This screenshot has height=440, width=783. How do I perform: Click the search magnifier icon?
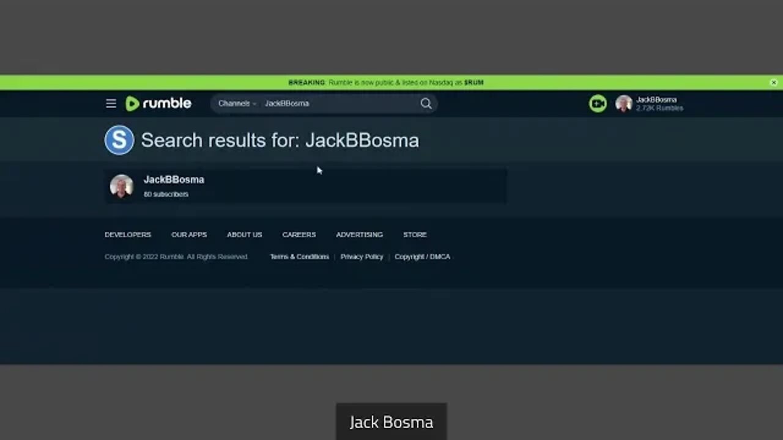click(426, 104)
